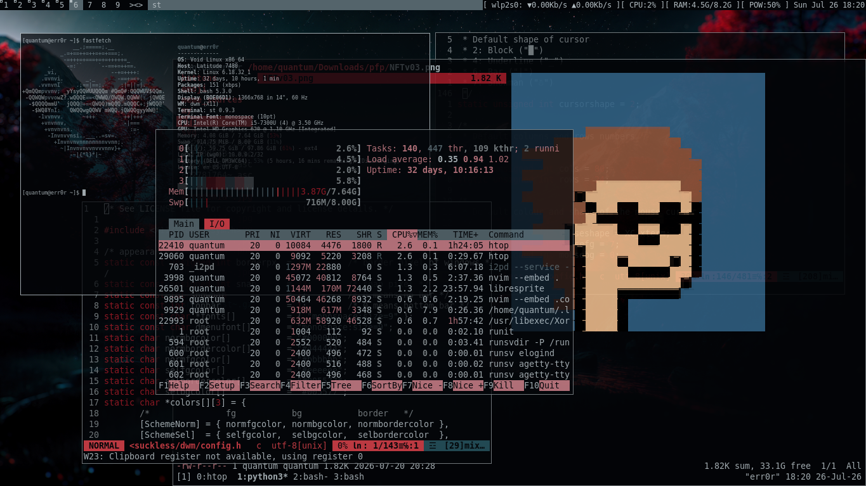The image size is (866, 486).
Task: Select the runsvdir process row in htop
Action: pyautogui.click(x=364, y=342)
